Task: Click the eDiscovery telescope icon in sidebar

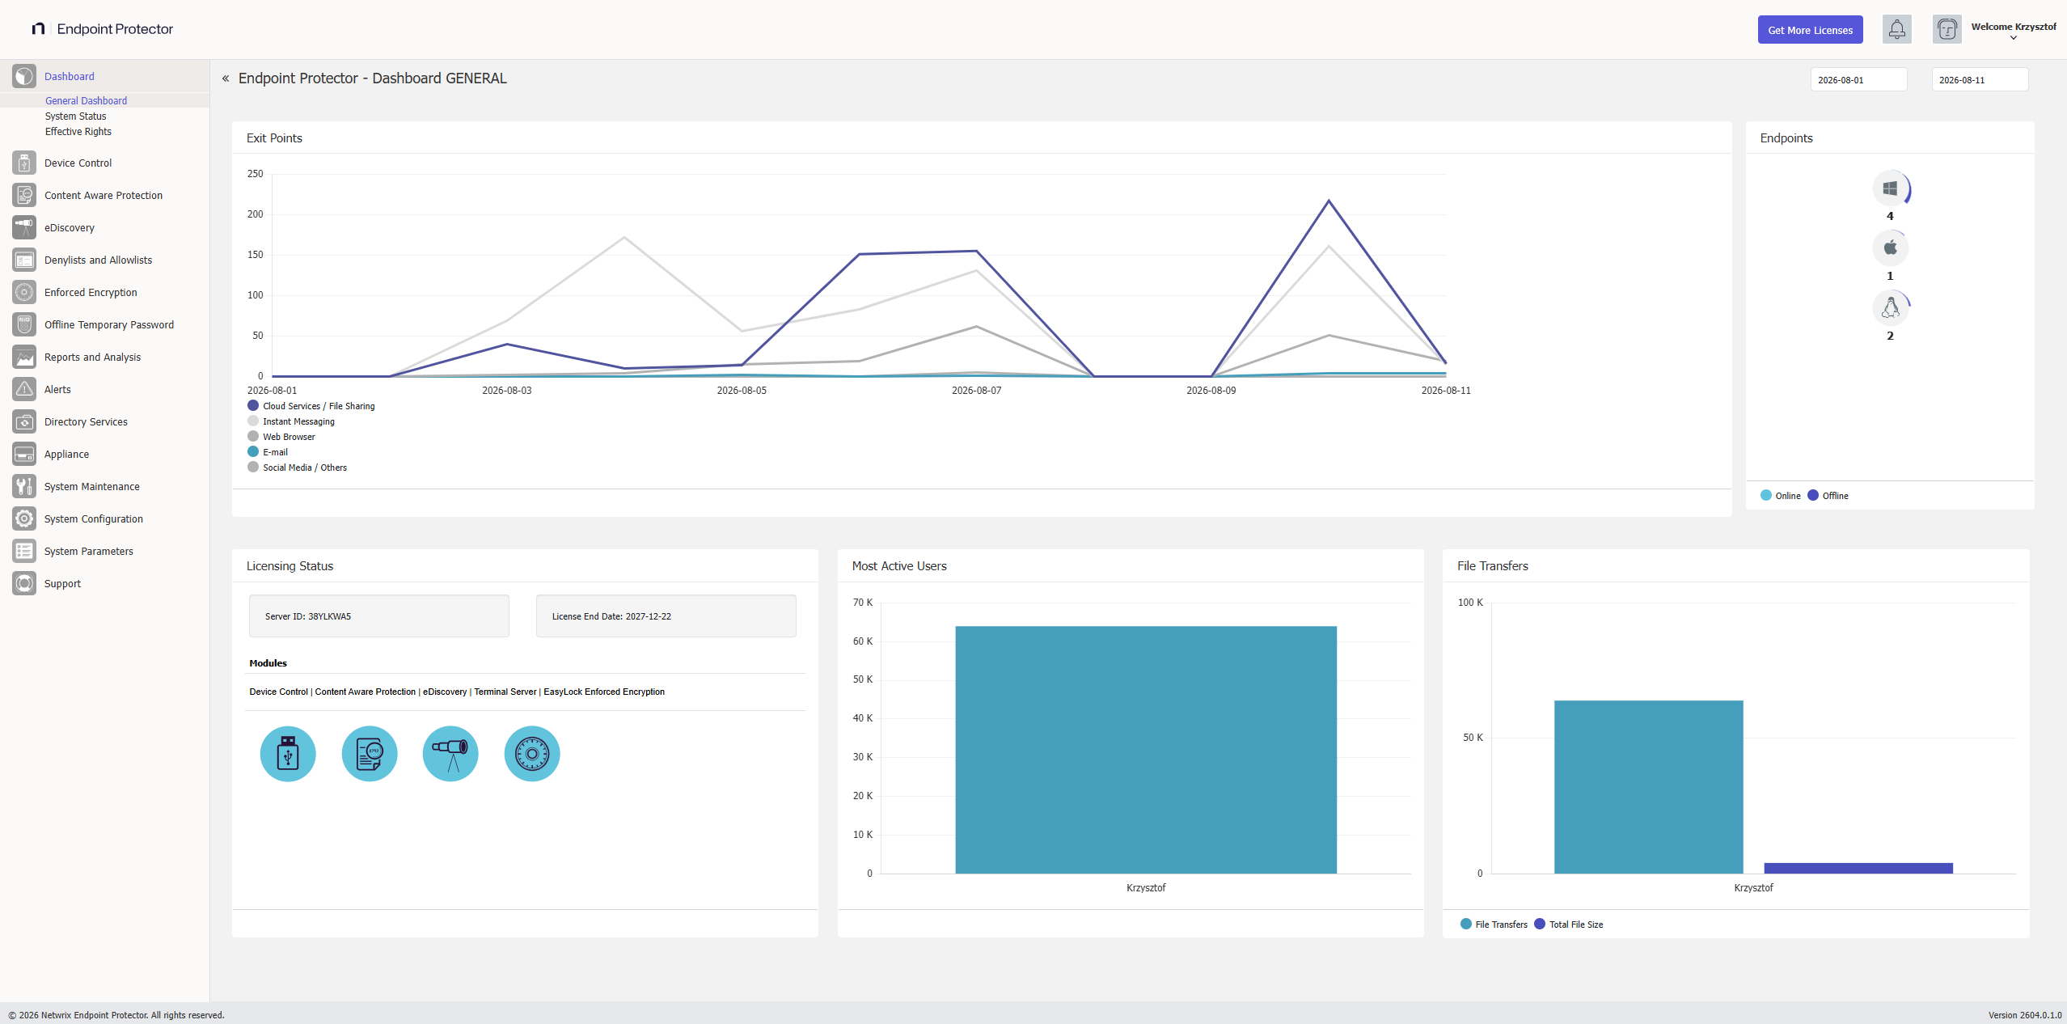Action: (x=24, y=227)
